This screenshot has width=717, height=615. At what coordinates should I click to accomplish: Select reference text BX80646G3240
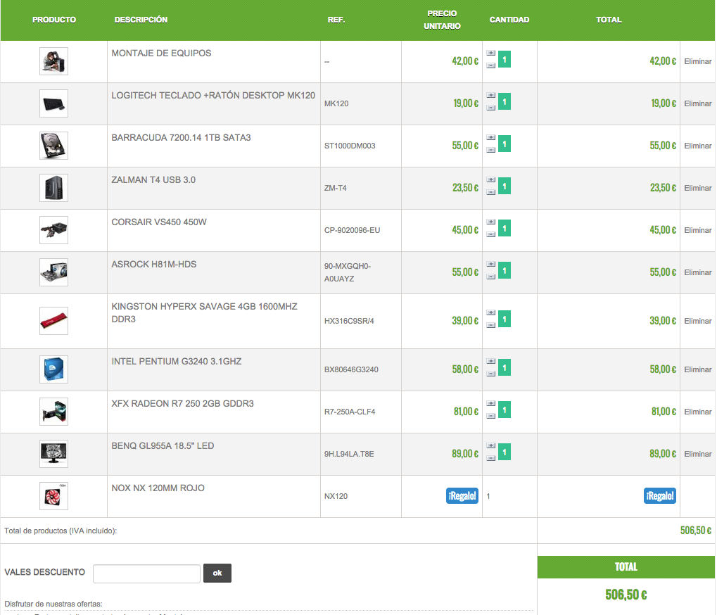(351, 369)
